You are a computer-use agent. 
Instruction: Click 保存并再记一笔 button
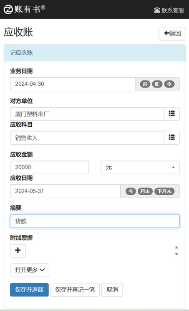[x=75, y=290]
